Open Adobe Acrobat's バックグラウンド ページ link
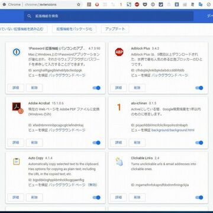Image resolution: width=213 pixels, height=213 pixels. (x=67, y=130)
